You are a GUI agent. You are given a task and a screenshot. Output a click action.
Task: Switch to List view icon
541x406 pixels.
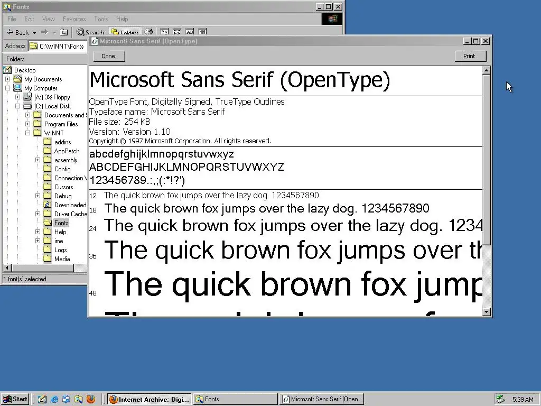[177, 32]
